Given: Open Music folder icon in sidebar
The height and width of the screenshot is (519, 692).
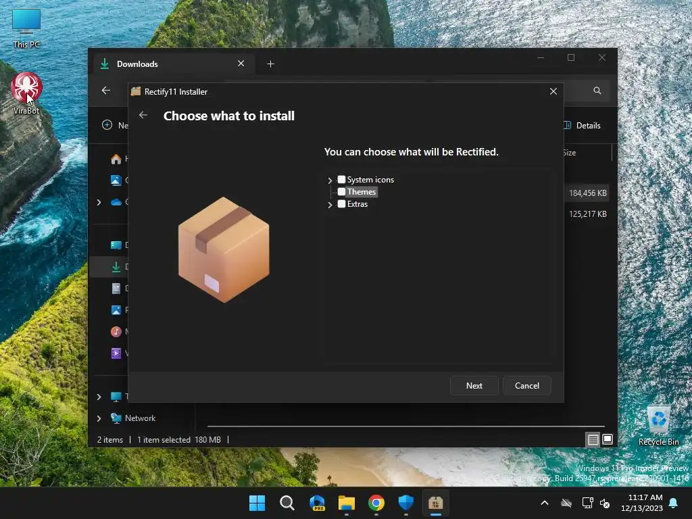Looking at the screenshot, I should [116, 331].
